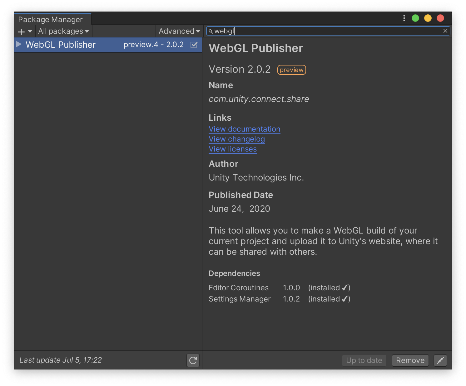Click the Remove button

pos(410,360)
